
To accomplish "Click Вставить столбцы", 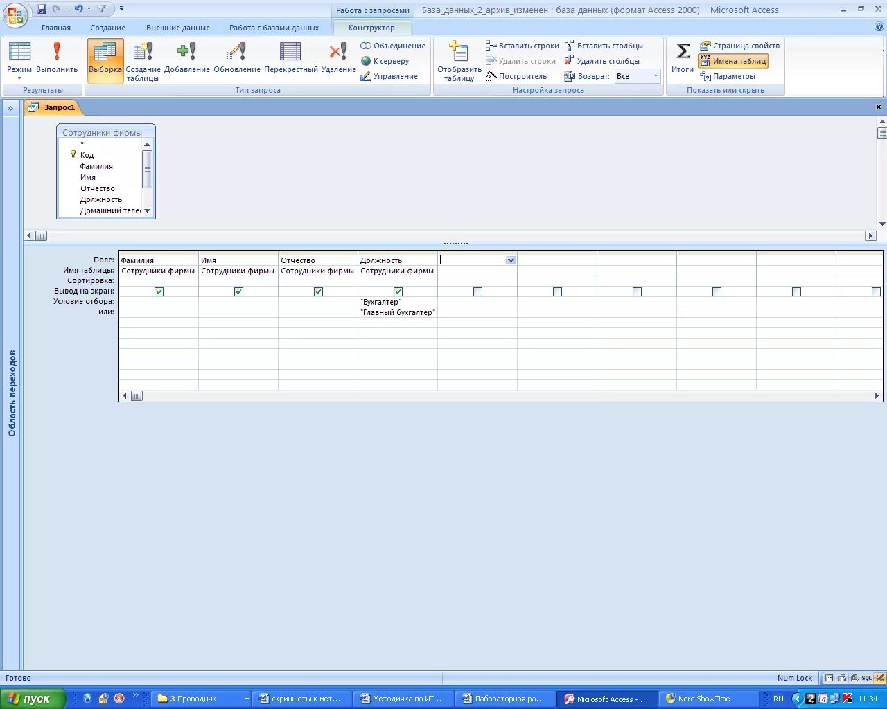I will click(604, 46).
